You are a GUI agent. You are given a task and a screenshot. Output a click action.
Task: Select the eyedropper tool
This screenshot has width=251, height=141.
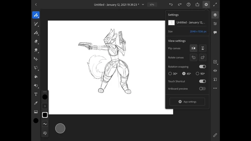tap(36, 103)
